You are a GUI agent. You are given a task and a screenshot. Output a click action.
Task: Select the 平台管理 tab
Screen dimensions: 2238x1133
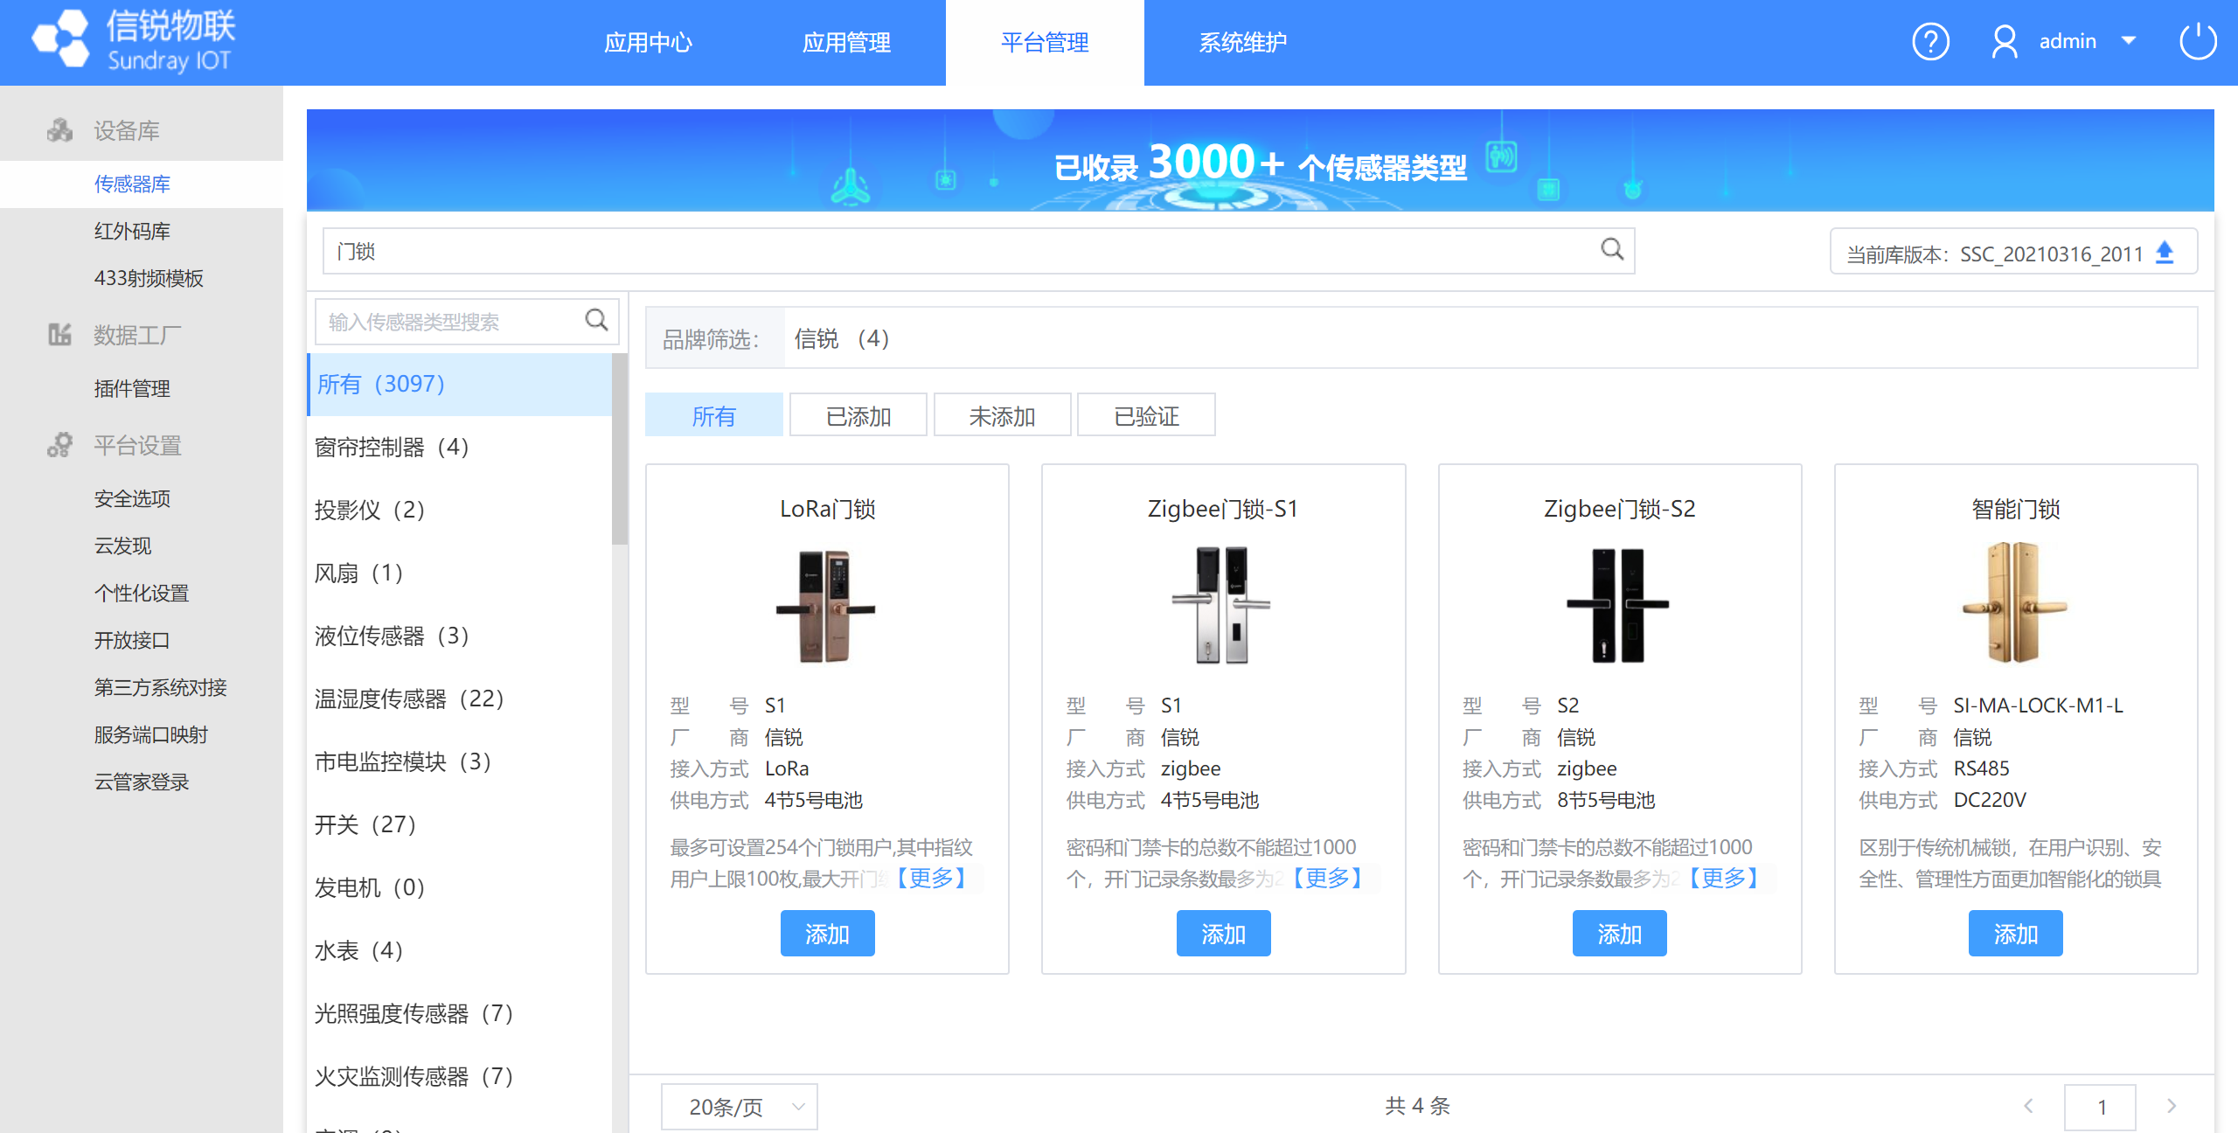pyautogui.click(x=1045, y=42)
